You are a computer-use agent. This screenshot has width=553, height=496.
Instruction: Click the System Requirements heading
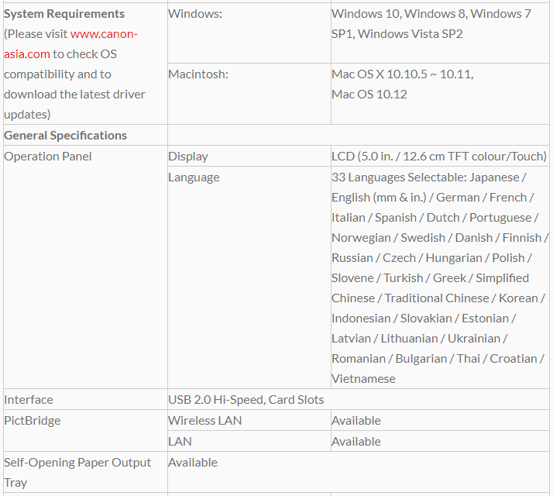coord(64,14)
